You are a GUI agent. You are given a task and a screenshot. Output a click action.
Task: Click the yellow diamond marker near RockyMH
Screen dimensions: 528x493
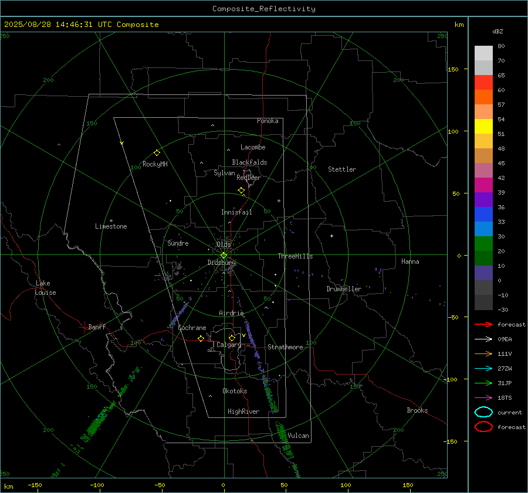pyautogui.click(x=157, y=153)
